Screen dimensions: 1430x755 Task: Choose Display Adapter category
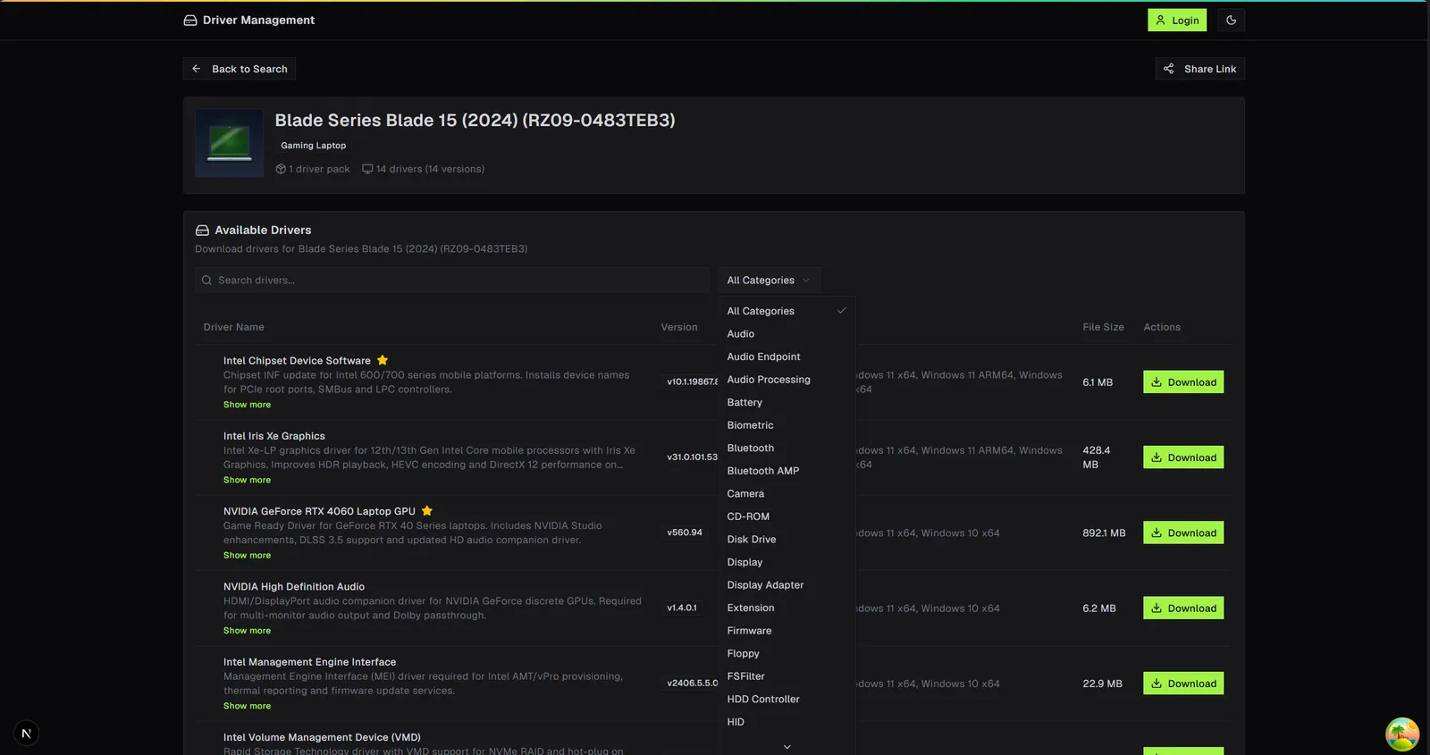[x=786, y=584]
